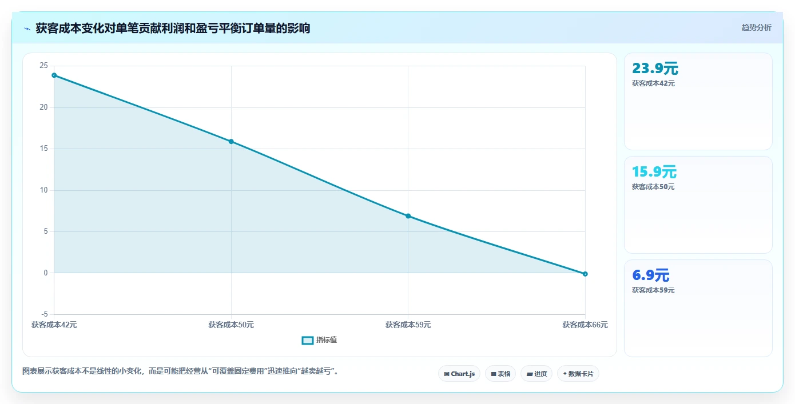The width and height of the screenshot is (795, 404).
Task: Click the data point at 获客成本42元
Action: coord(54,75)
